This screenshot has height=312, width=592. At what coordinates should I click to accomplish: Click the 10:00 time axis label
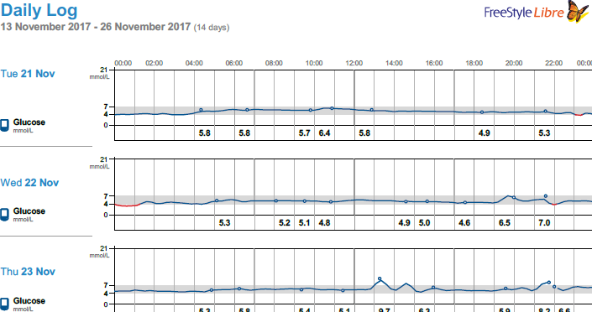pyautogui.click(x=314, y=63)
